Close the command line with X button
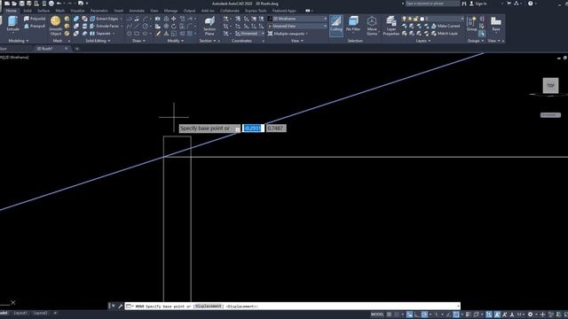This screenshot has width=568, height=319. (x=114, y=306)
